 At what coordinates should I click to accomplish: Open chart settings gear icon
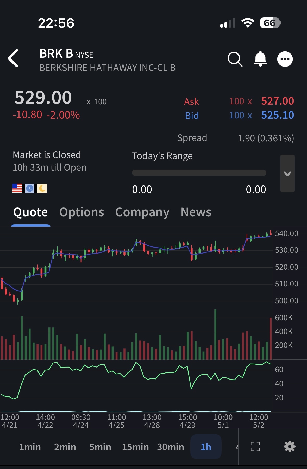pyautogui.click(x=290, y=447)
